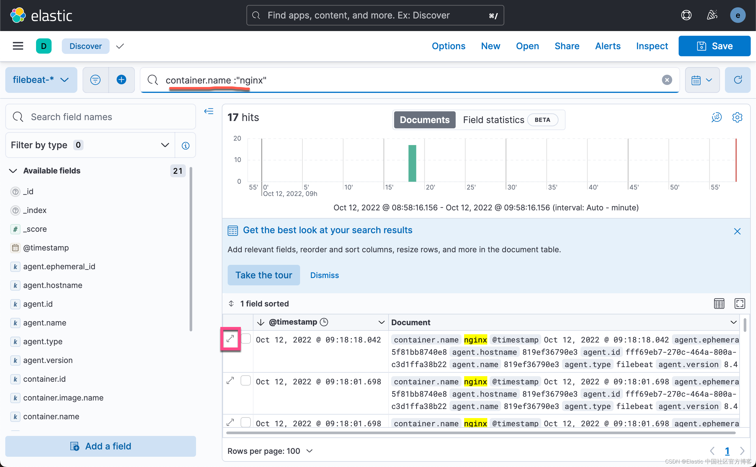Open filebeat-* data view dropdown
The width and height of the screenshot is (756, 467).
pyautogui.click(x=41, y=80)
